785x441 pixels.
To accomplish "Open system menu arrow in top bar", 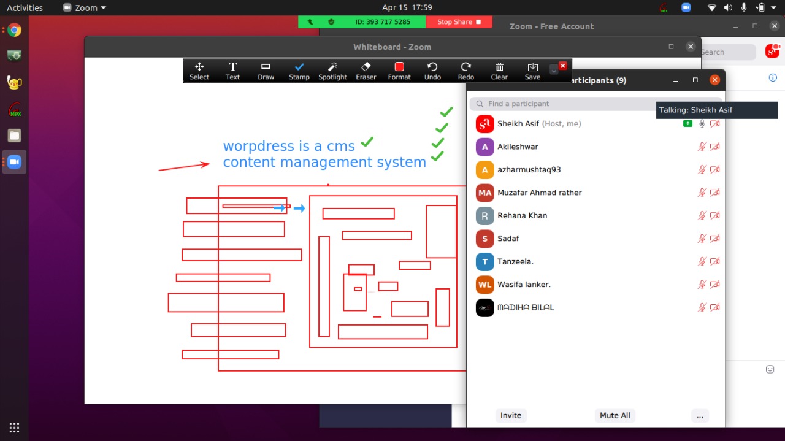I will [774, 8].
